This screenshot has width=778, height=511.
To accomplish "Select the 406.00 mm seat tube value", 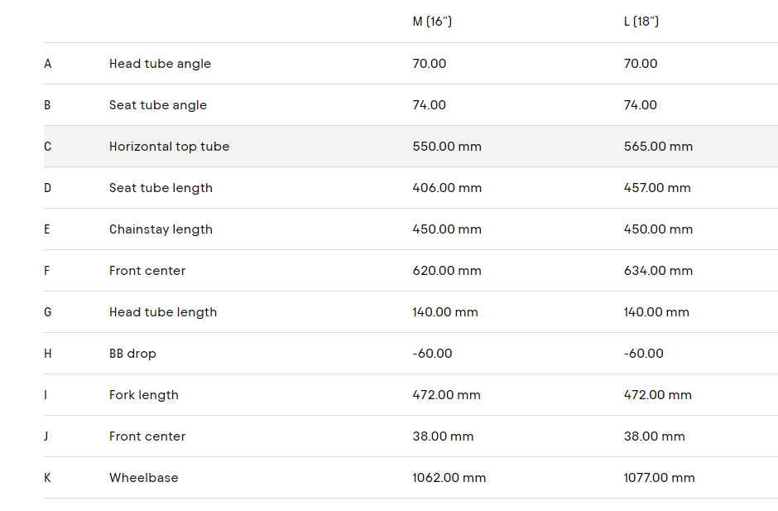I will click(x=447, y=188).
